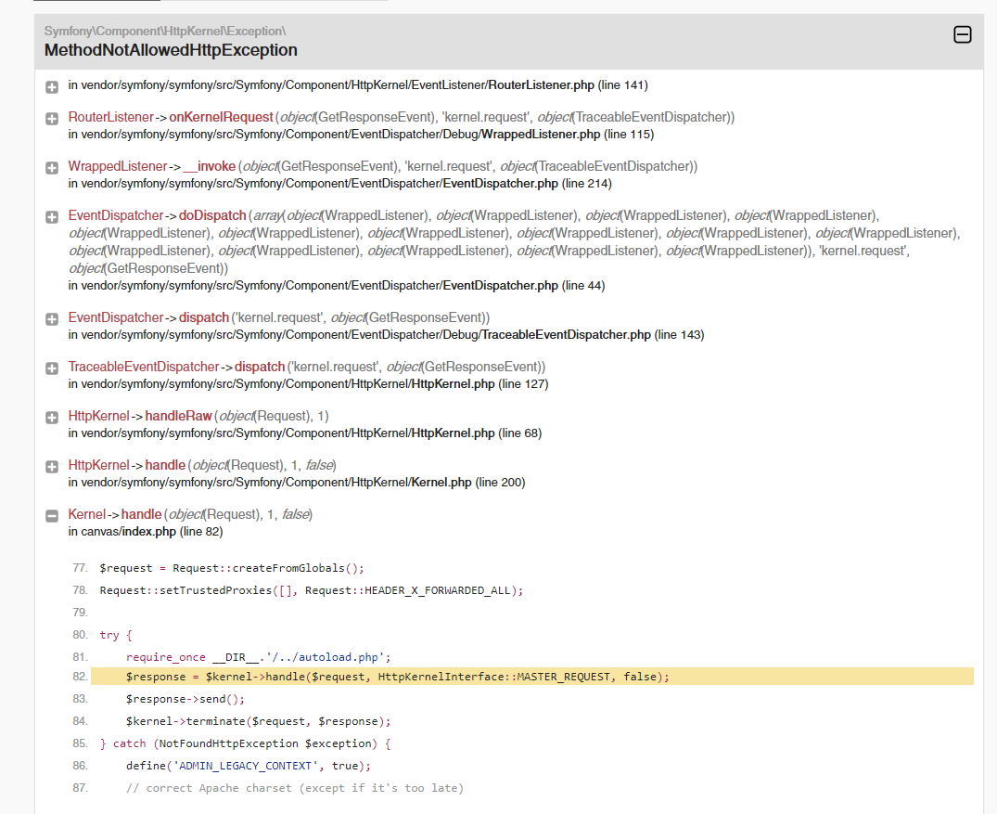Collapse the Kernel->handle trace entry
The width and height of the screenshot is (997, 814).
click(52, 515)
